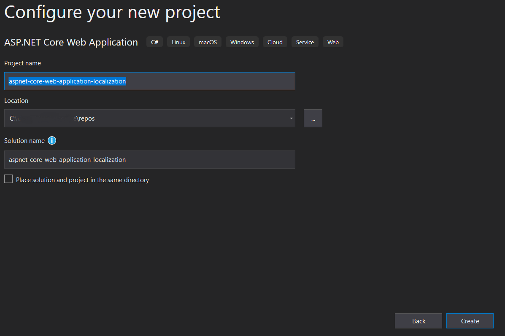Click the ASP.NET Core Web Application template title
The width and height of the screenshot is (505, 336).
pyautogui.click(x=71, y=42)
